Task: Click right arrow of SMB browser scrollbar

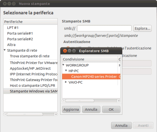Action: coord(119,101)
